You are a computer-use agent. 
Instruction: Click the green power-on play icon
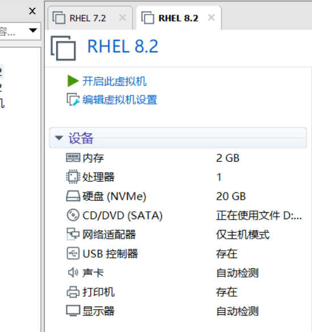click(x=73, y=81)
